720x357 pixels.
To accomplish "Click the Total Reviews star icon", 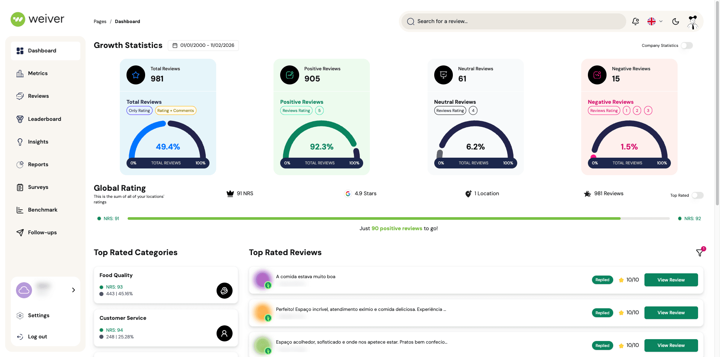I will click(136, 75).
